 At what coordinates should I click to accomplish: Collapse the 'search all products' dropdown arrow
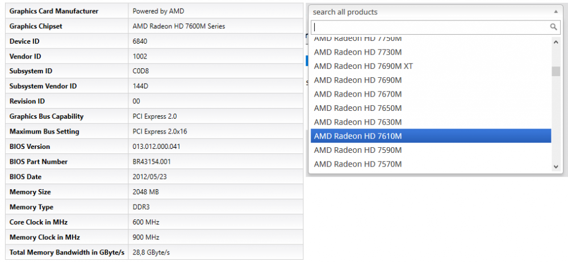556,12
